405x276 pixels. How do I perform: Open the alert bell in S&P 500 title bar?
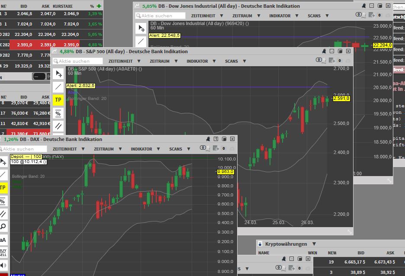click(324, 51)
